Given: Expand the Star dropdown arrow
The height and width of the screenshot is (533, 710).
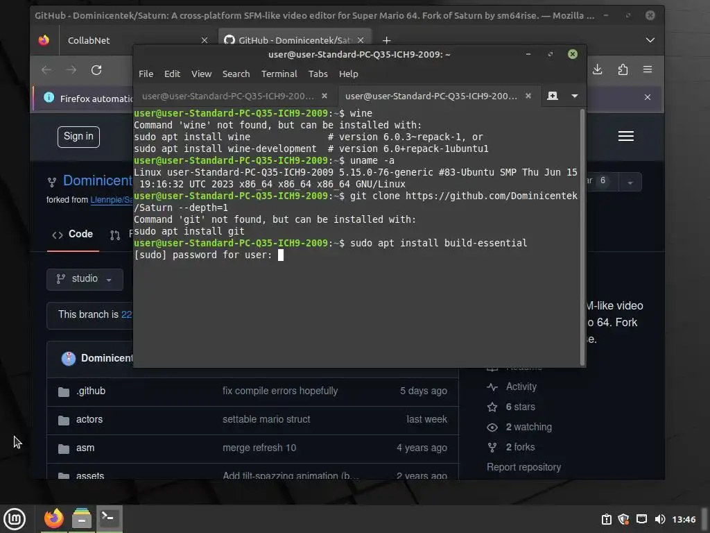Looking at the screenshot, I should coord(630,183).
